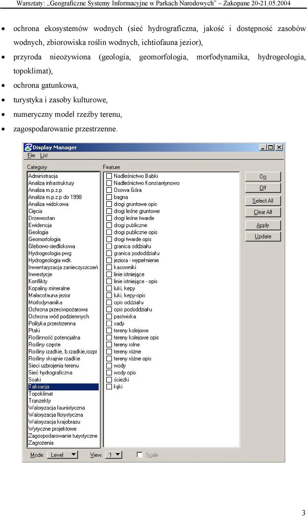Tick drogi leśne gruntowe checkbox
Image resolution: width=307 pixels, height=516 pixels.
[109, 211]
